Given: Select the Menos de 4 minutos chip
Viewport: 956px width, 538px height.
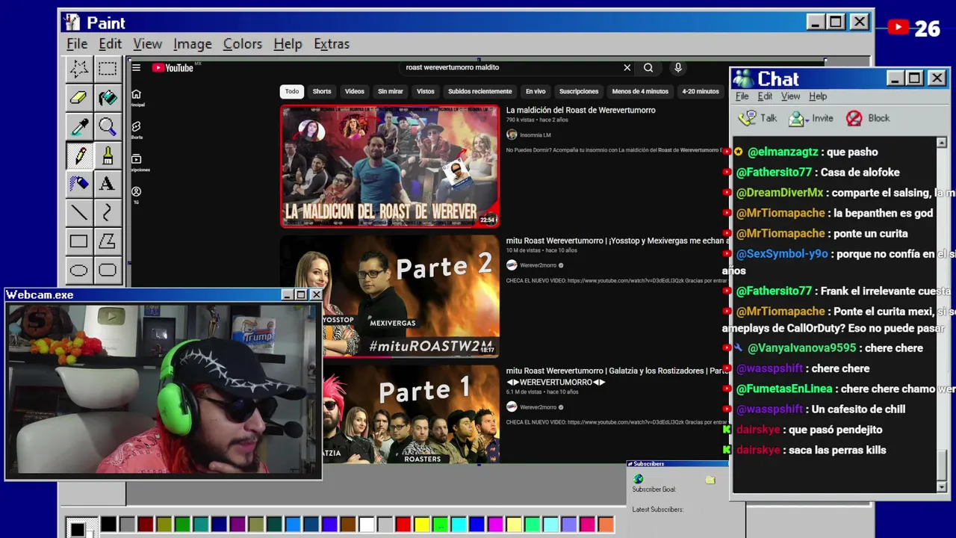Looking at the screenshot, I should pos(640,91).
